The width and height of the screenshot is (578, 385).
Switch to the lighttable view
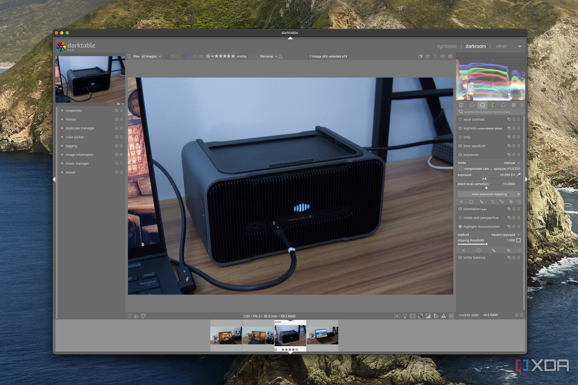447,46
